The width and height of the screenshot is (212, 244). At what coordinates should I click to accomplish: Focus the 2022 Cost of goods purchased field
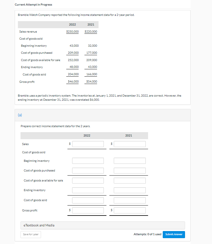coord(88,171)
